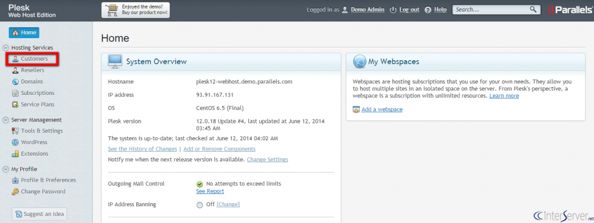Open Help link
This screenshot has width=594, height=223.
point(440,10)
